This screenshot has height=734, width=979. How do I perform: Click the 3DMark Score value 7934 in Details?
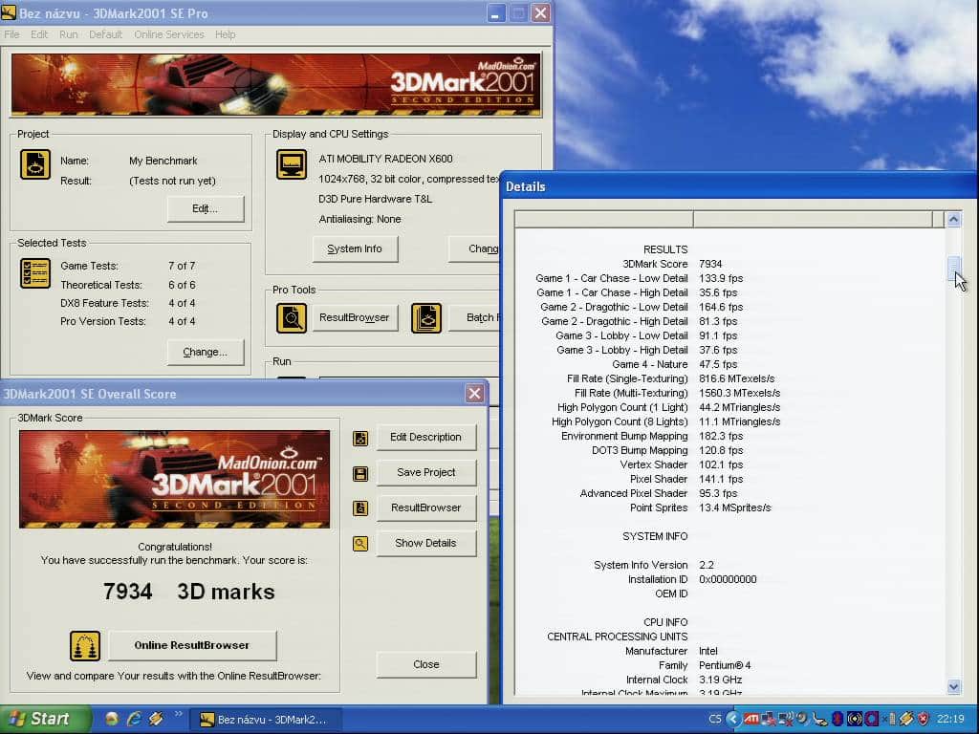(710, 264)
